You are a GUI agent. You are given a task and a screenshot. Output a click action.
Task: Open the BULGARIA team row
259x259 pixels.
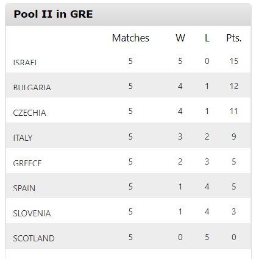click(x=129, y=85)
